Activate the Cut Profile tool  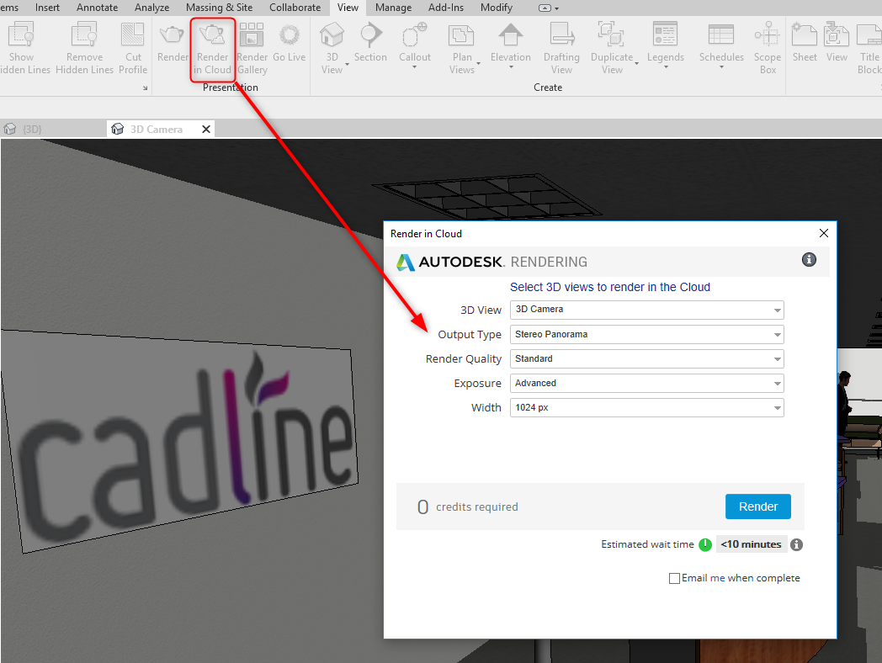pyautogui.click(x=133, y=48)
